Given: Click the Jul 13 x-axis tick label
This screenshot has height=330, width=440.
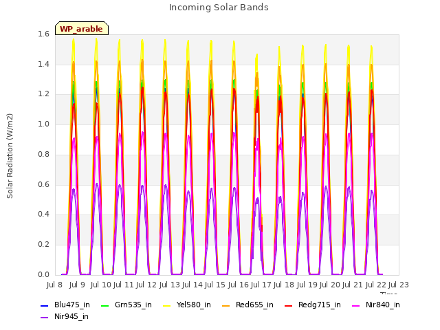Looking at the screenshot, I should tap(170, 285).
